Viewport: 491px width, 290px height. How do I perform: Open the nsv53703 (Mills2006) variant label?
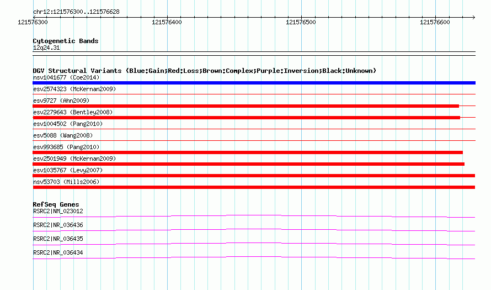66,182
